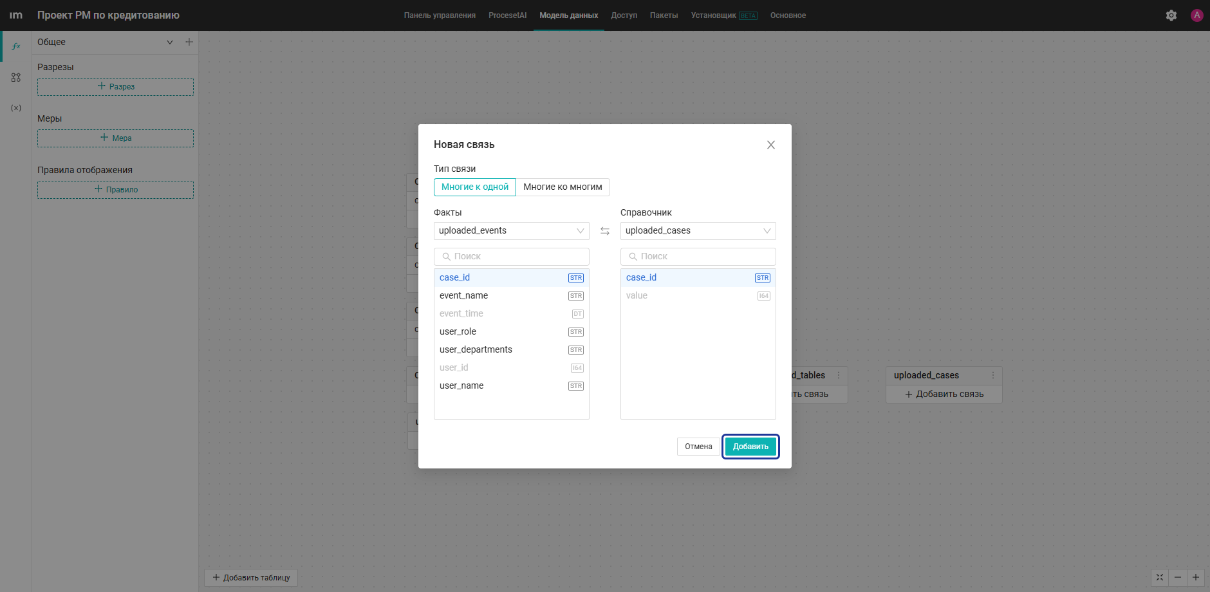Expand the Общее section chevron
This screenshot has height=592, width=1210.
tap(170, 42)
